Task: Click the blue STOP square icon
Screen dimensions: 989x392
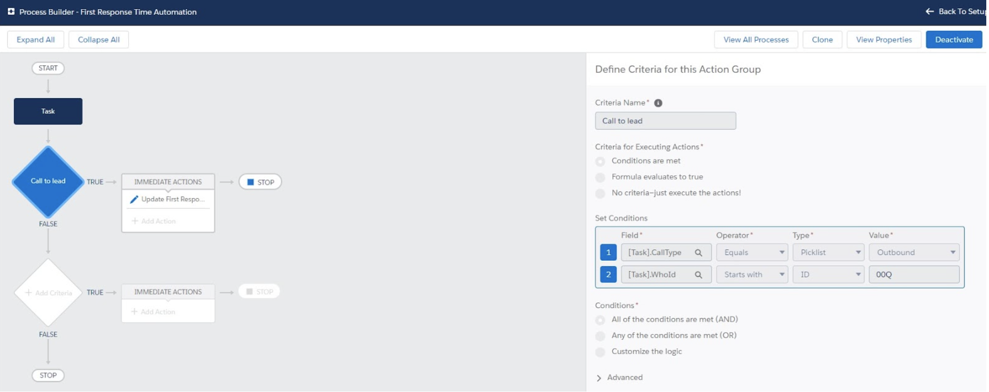Action: tap(250, 182)
